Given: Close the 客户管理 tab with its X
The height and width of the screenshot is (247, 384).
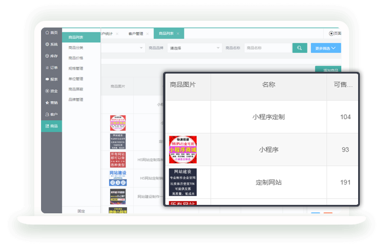Looking at the screenshot, I should coord(148,34).
